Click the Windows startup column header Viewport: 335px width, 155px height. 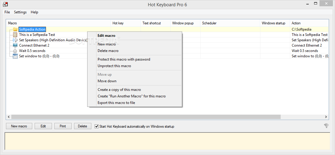point(275,23)
